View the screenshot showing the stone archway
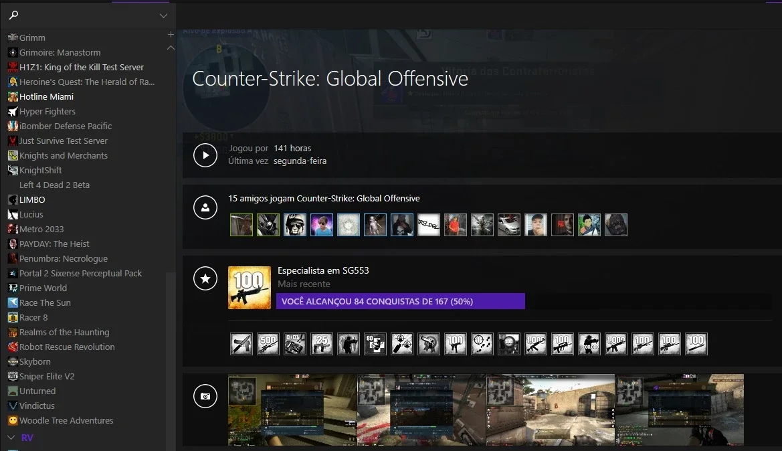Image resolution: width=782 pixels, height=451 pixels. coord(551,410)
